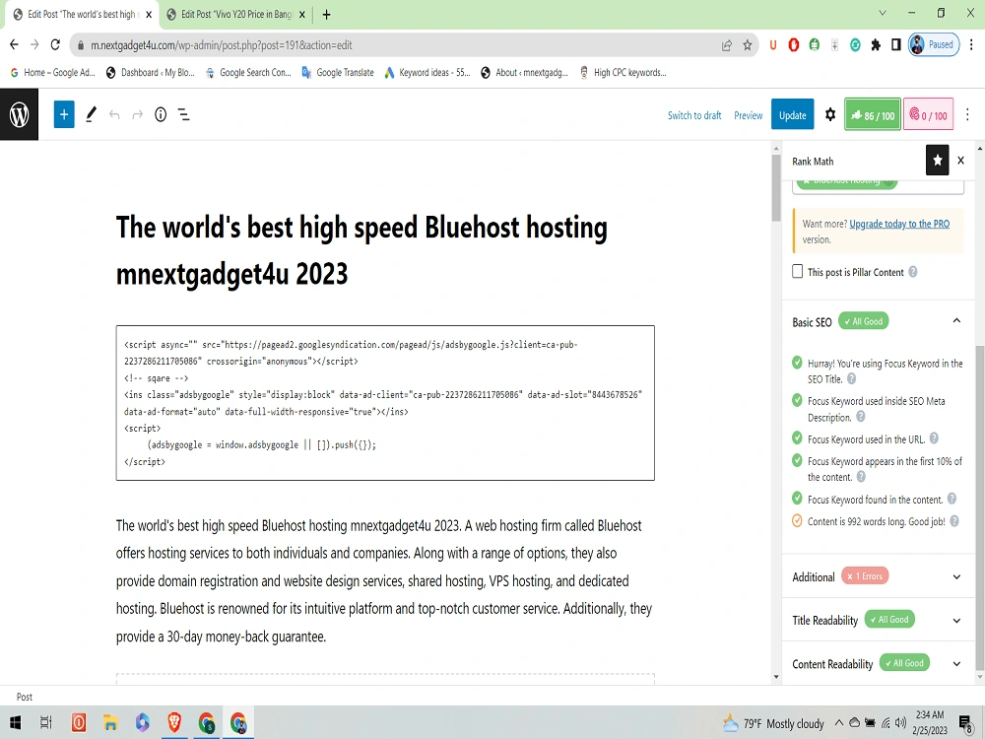Viewport: 985px width, 739px height.
Task: Show hidden system tray icons
Action: pos(838,722)
